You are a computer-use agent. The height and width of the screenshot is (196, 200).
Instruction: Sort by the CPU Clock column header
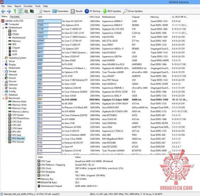(x=95, y=17)
